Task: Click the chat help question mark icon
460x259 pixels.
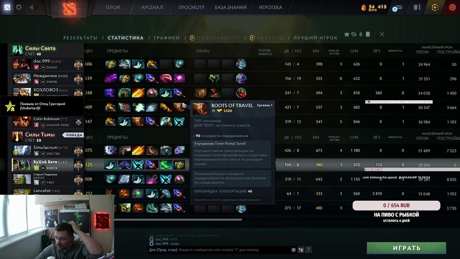Action: pos(308,250)
